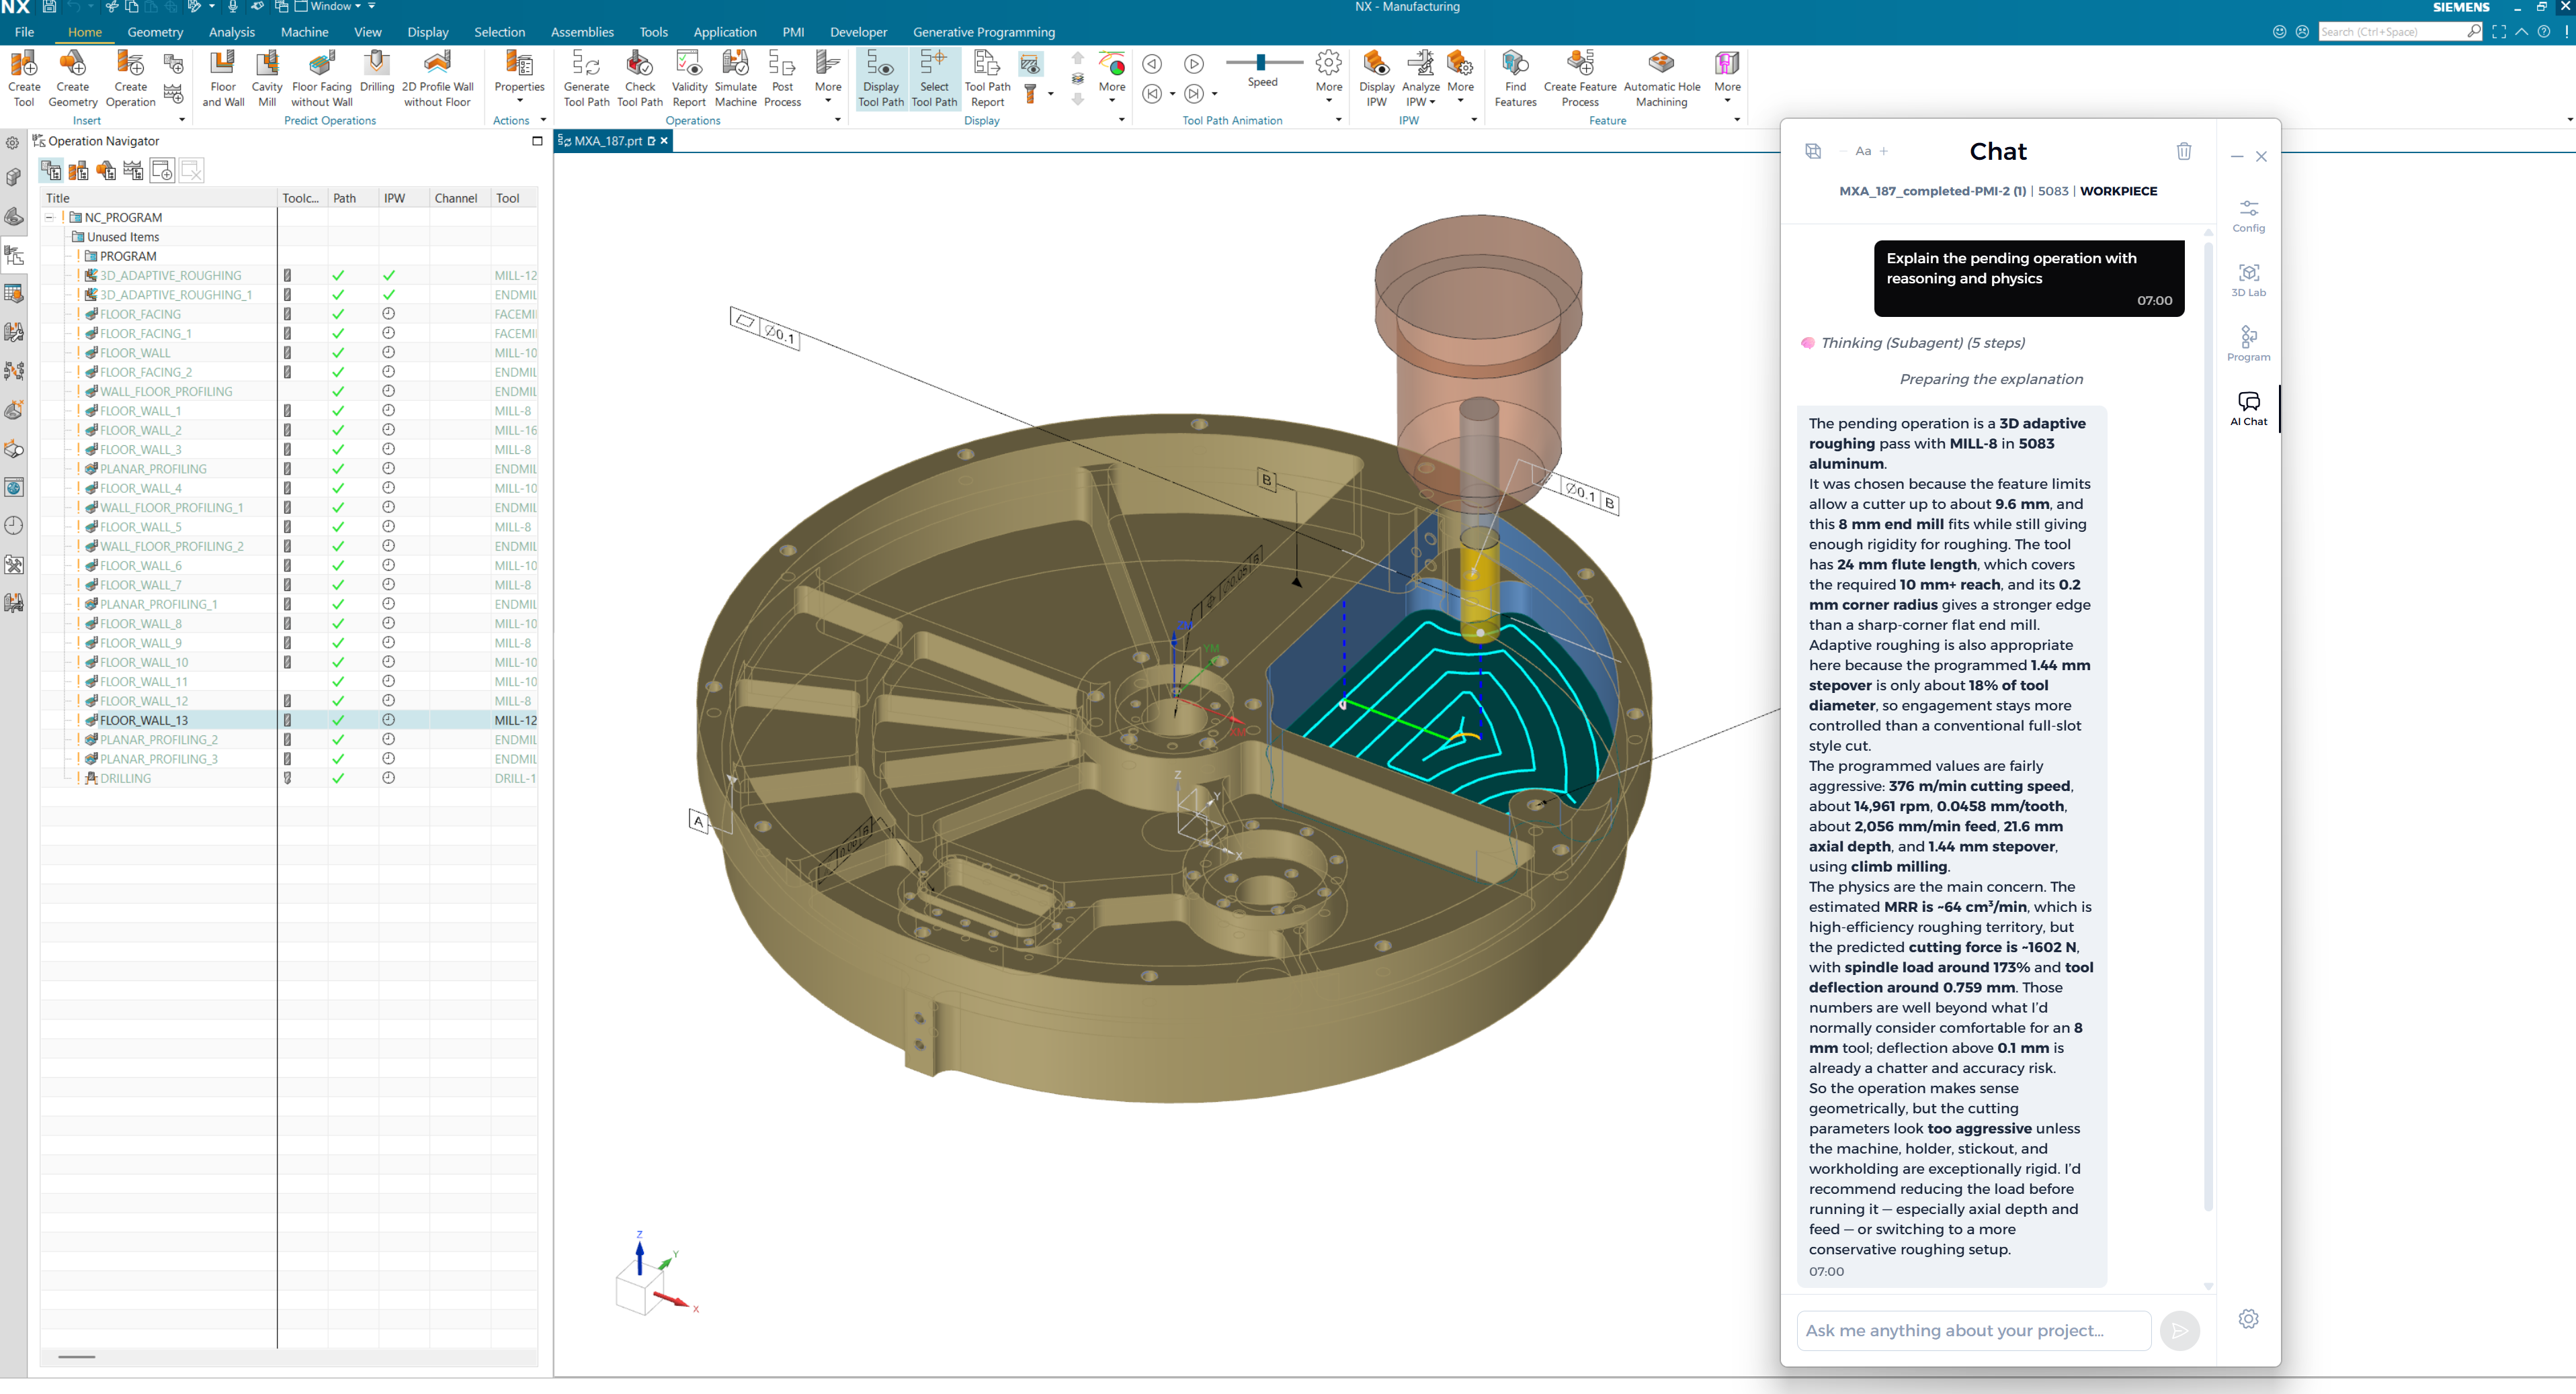The height and width of the screenshot is (1394, 2576).
Task: Open Window dropdown in title bar
Action: point(328,7)
